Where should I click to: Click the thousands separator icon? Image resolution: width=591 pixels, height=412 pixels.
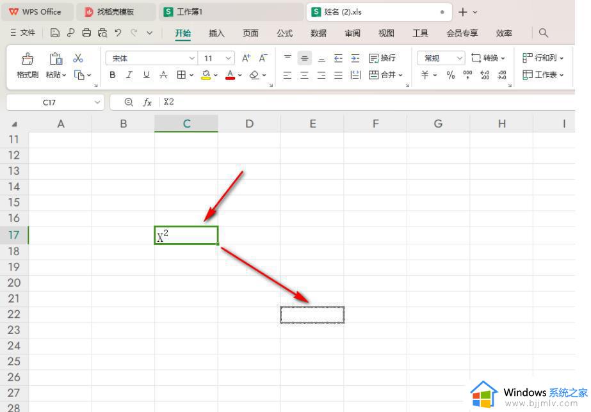(x=467, y=75)
